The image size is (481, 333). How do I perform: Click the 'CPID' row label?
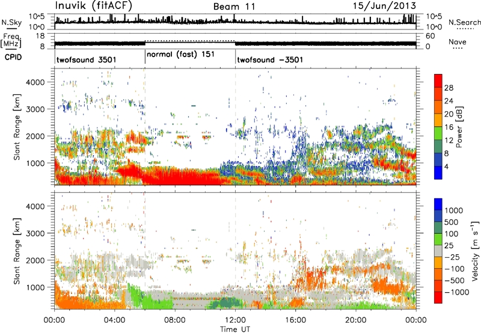tap(13, 57)
